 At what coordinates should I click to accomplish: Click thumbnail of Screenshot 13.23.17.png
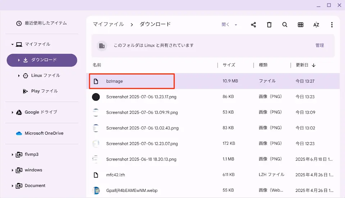point(96,97)
